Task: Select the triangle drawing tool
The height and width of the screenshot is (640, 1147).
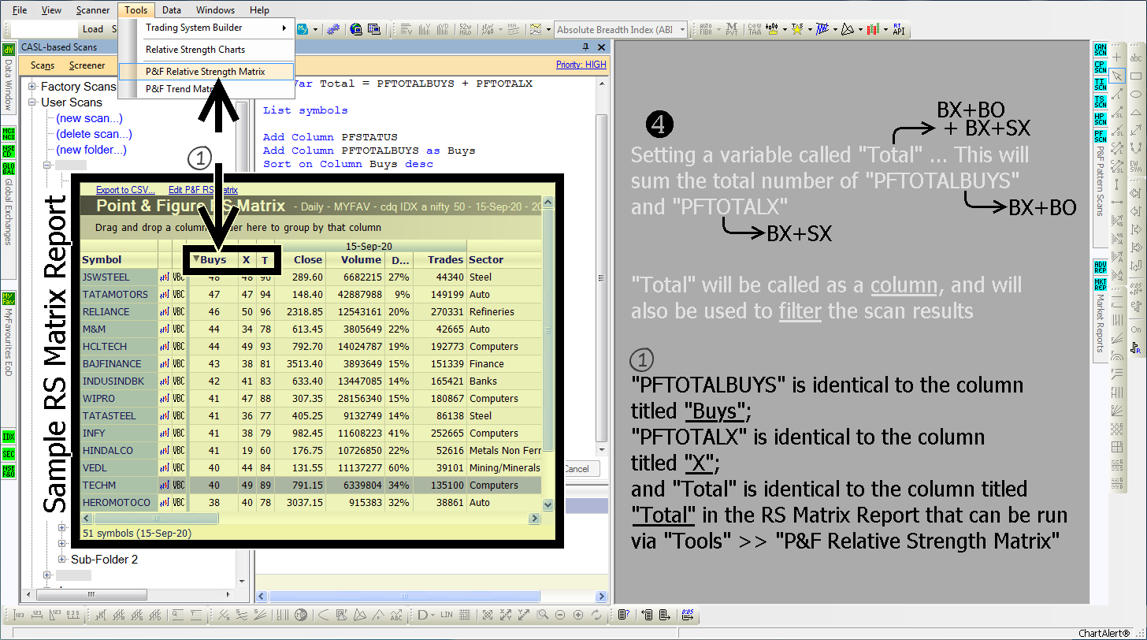Action: point(1136,112)
